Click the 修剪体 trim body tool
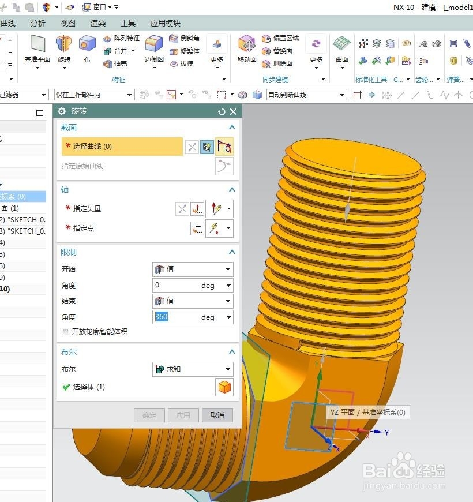Image resolution: width=473 pixels, height=502 pixels. [185, 51]
